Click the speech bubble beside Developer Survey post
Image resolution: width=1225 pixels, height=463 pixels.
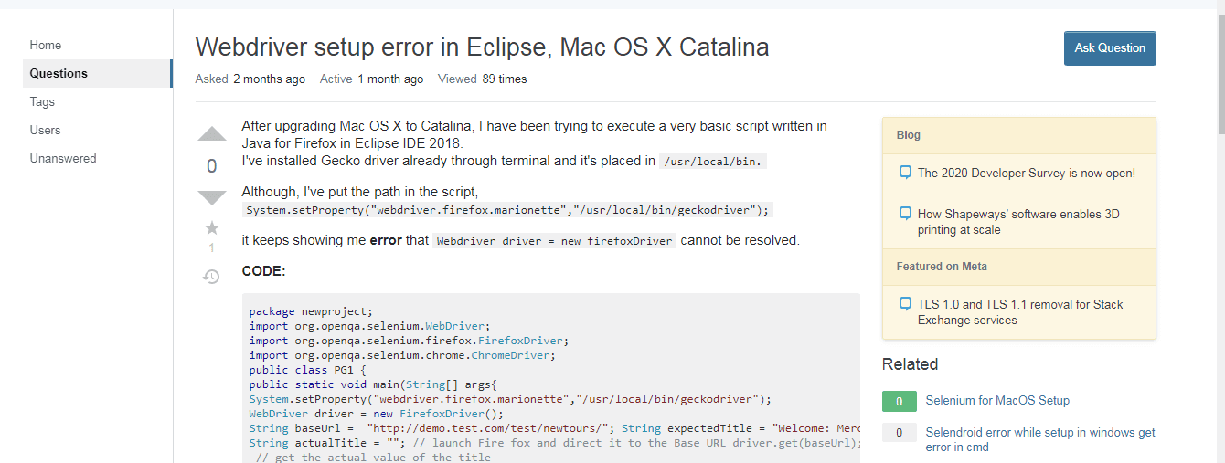point(905,172)
